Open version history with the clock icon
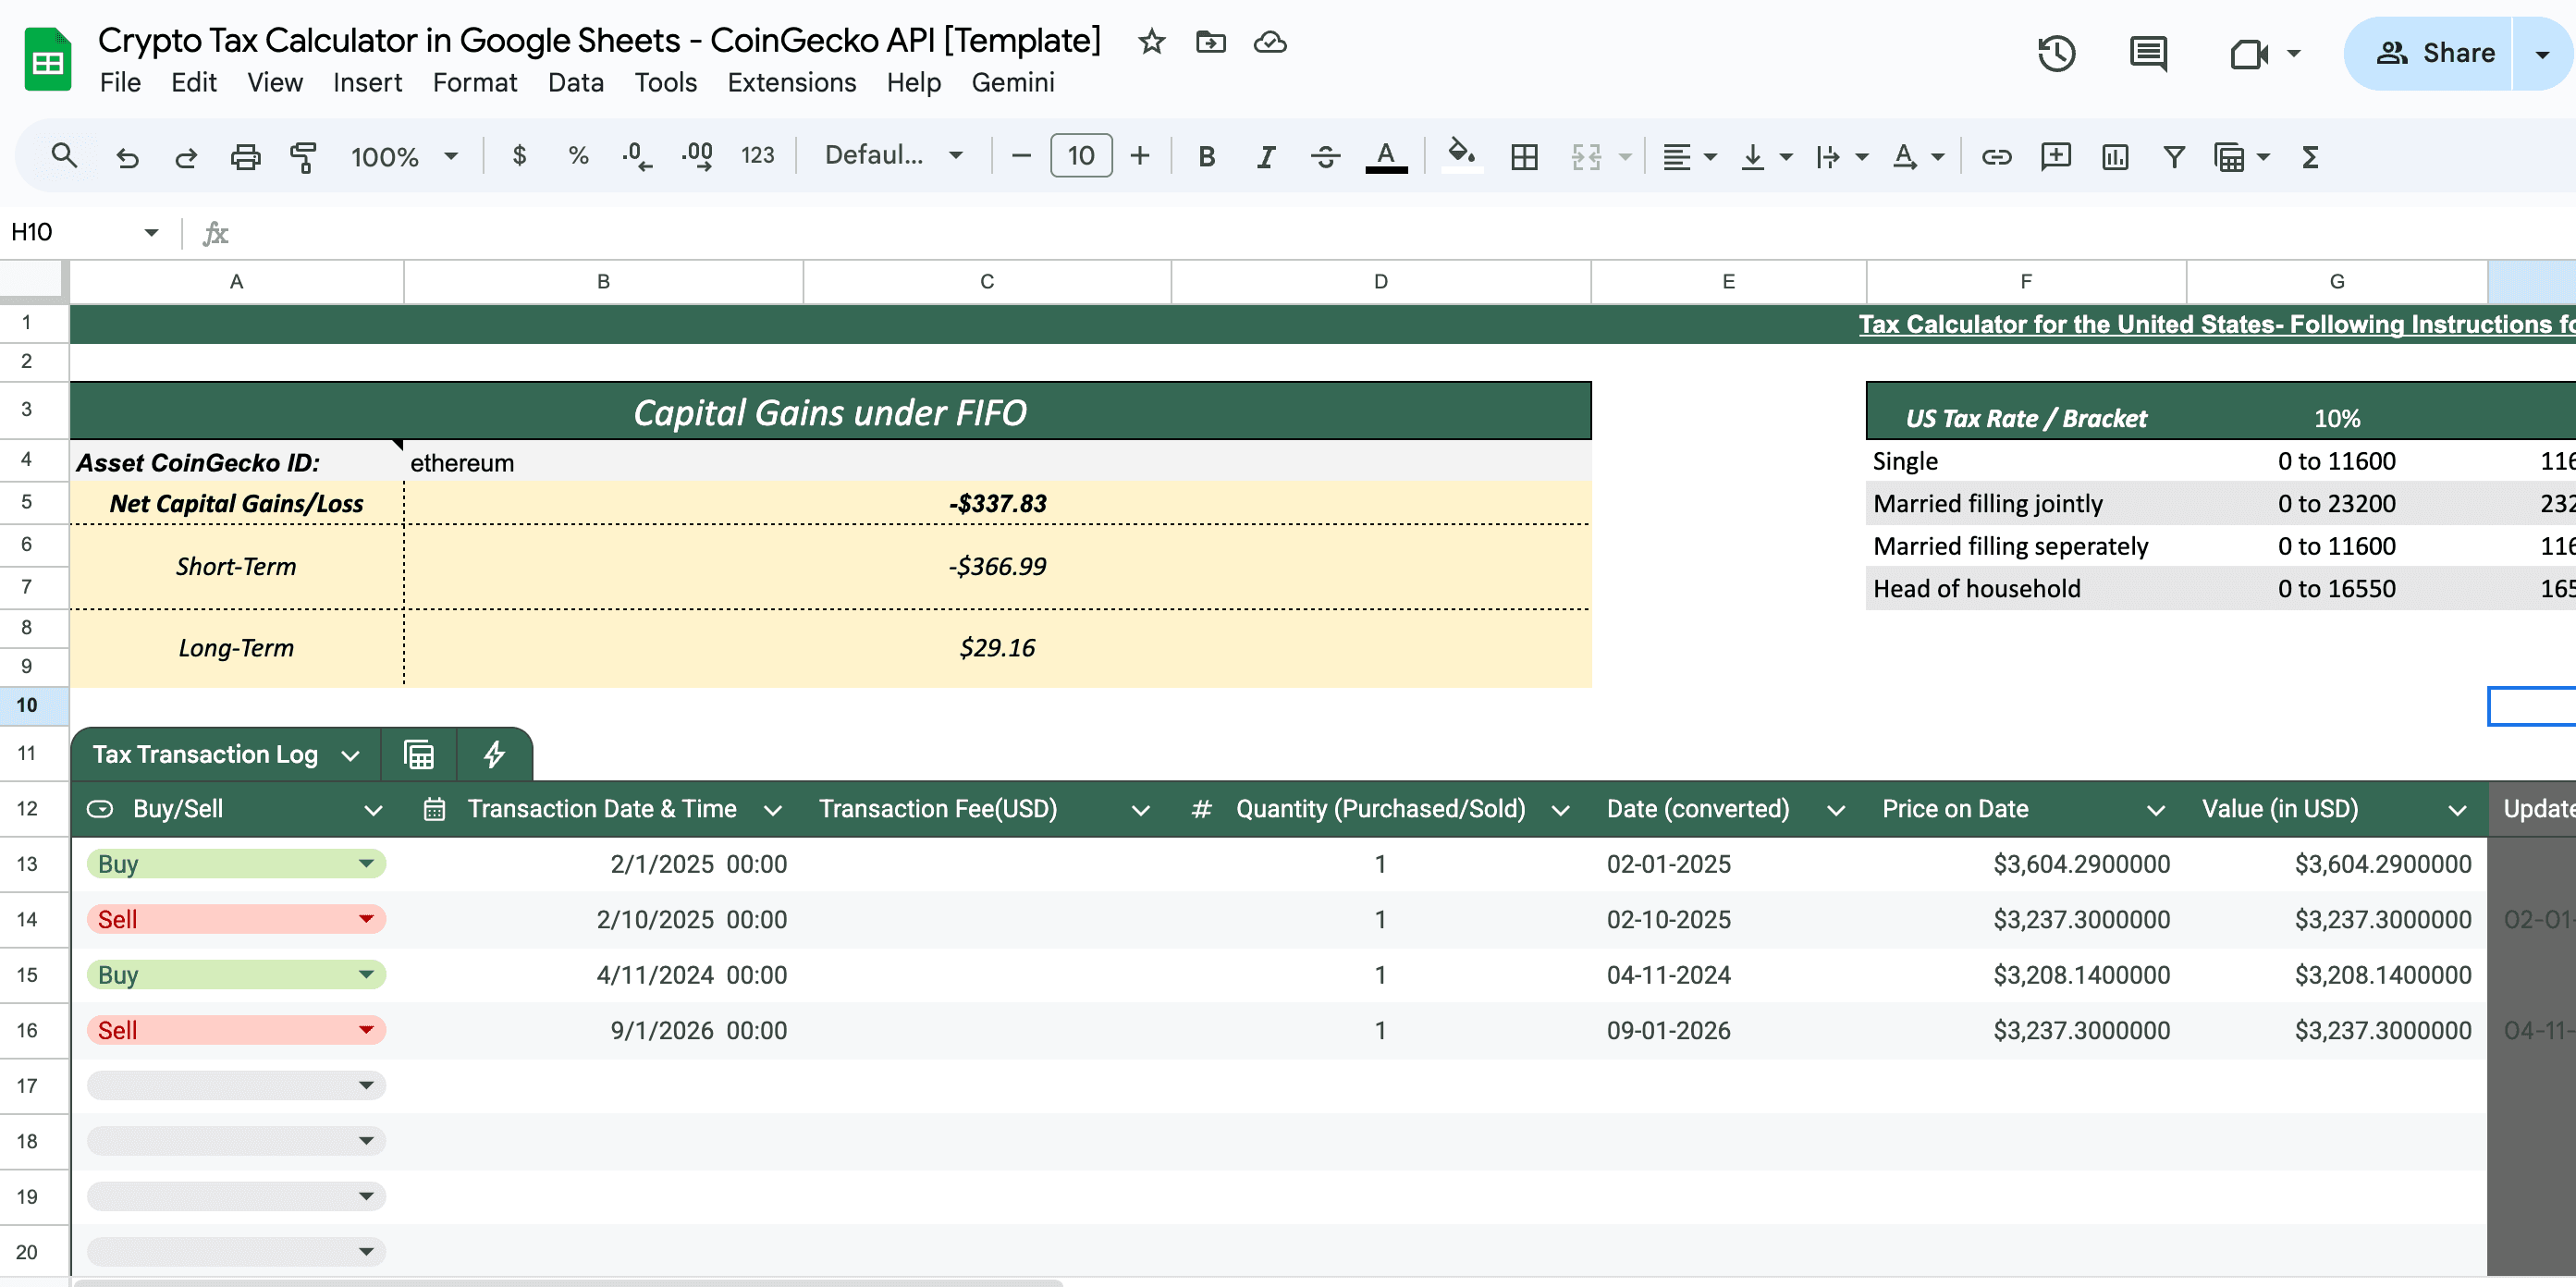 point(2056,53)
